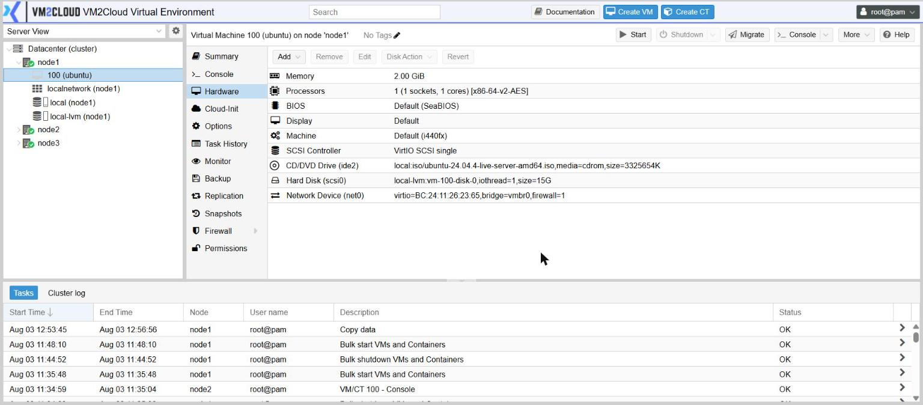Open the Add hardware dropdown
The width and height of the screenshot is (923, 405).
(x=289, y=57)
